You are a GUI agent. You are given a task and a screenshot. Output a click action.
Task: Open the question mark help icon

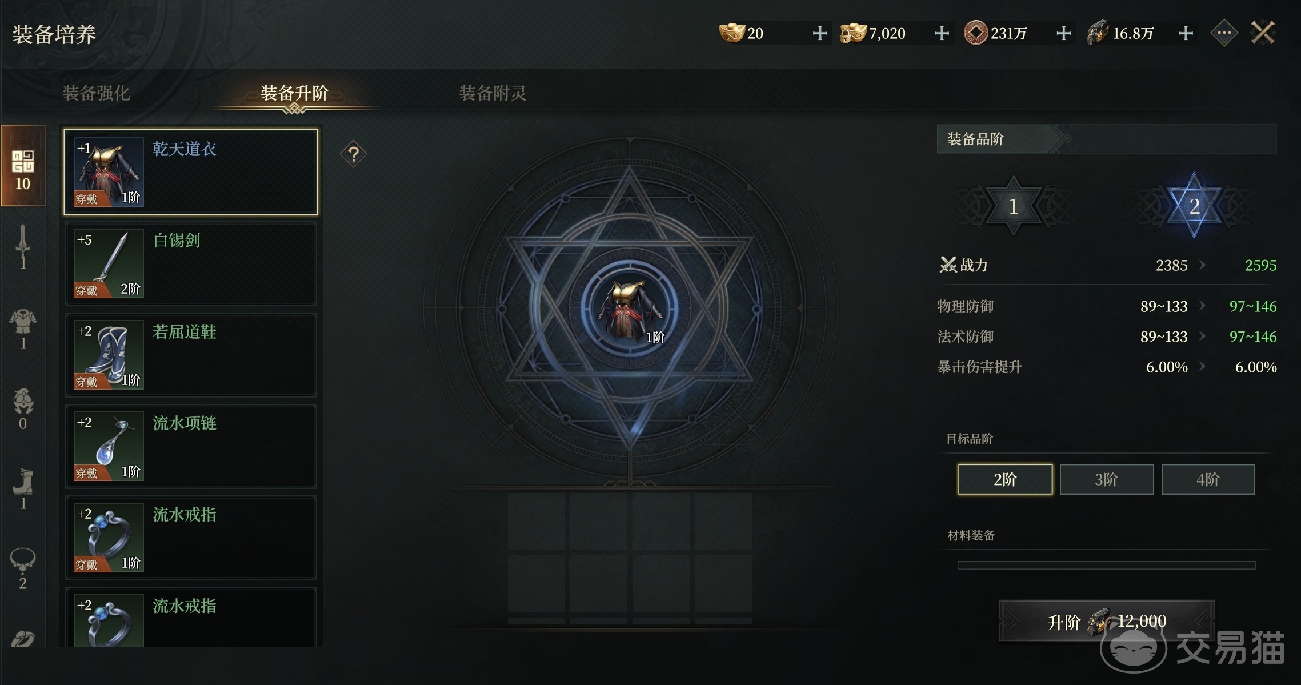tap(353, 154)
